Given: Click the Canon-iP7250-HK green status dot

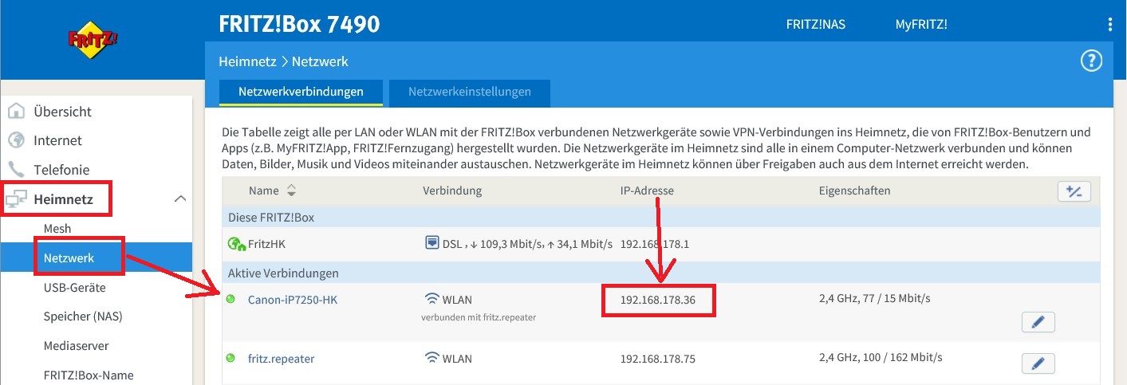Looking at the screenshot, I should click(231, 300).
